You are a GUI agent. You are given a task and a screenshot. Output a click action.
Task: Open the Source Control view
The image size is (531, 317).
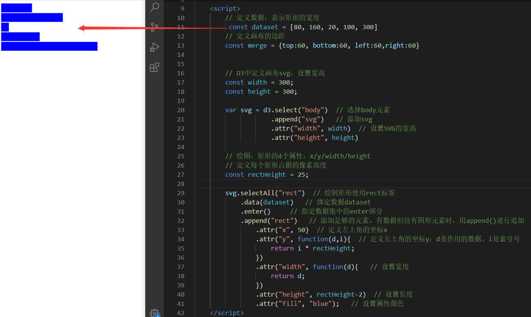155,27
